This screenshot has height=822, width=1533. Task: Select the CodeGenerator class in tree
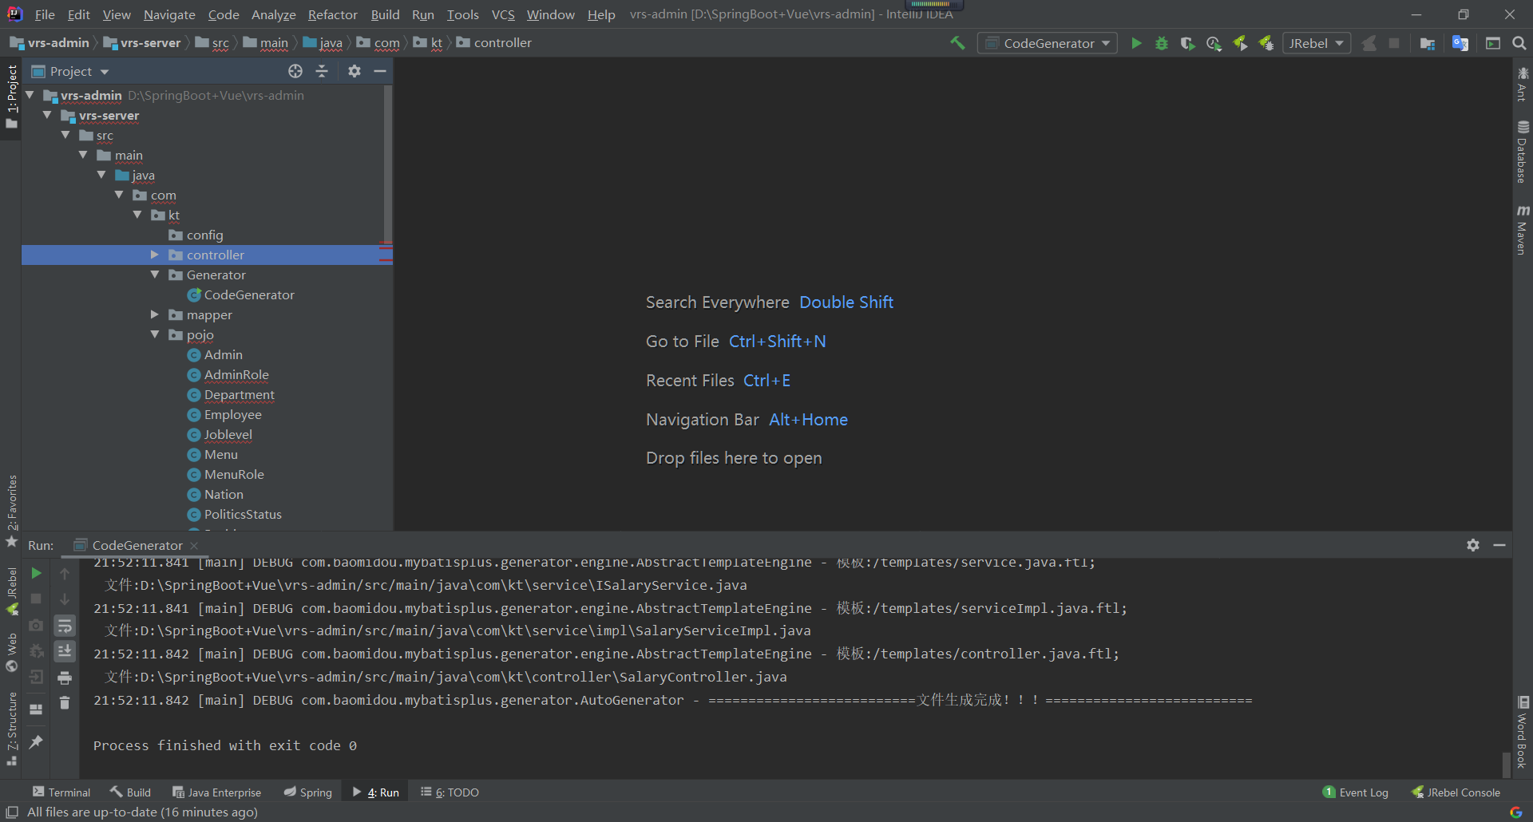241,294
